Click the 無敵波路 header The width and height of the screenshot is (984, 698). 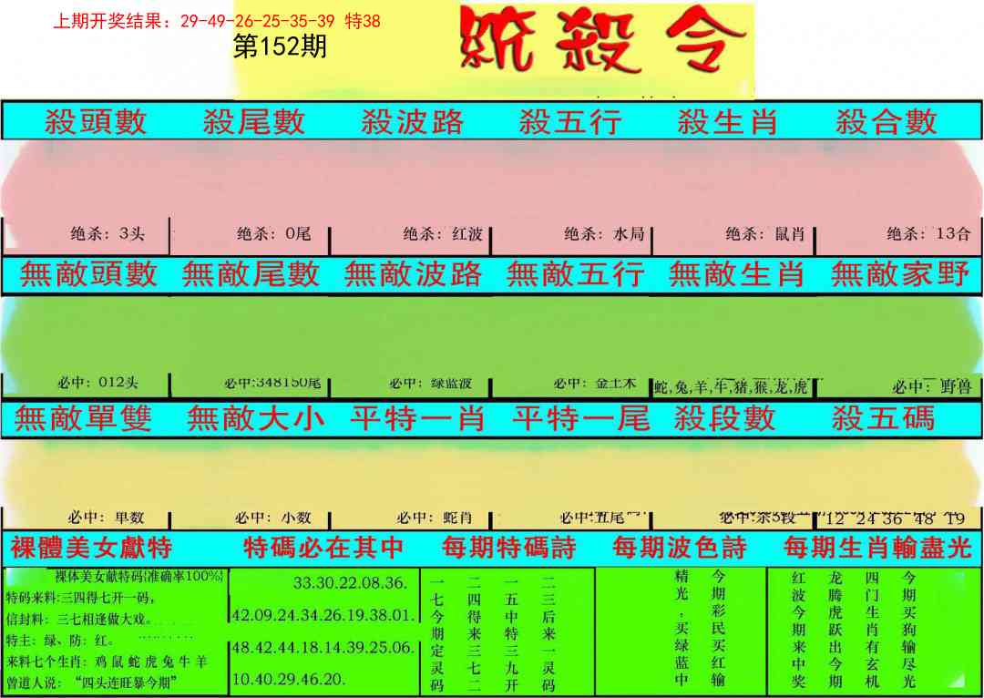[x=413, y=274]
